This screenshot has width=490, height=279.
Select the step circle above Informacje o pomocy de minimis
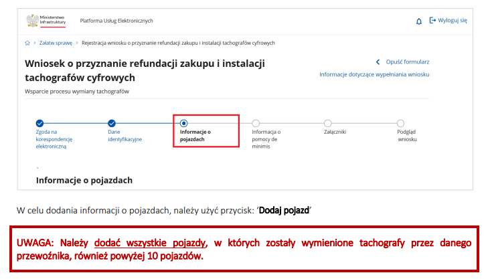[x=256, y=123]
